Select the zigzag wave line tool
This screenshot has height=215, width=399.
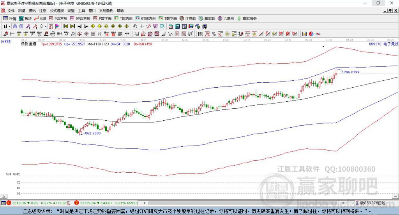pyautogui.click(x=170, y=34)
